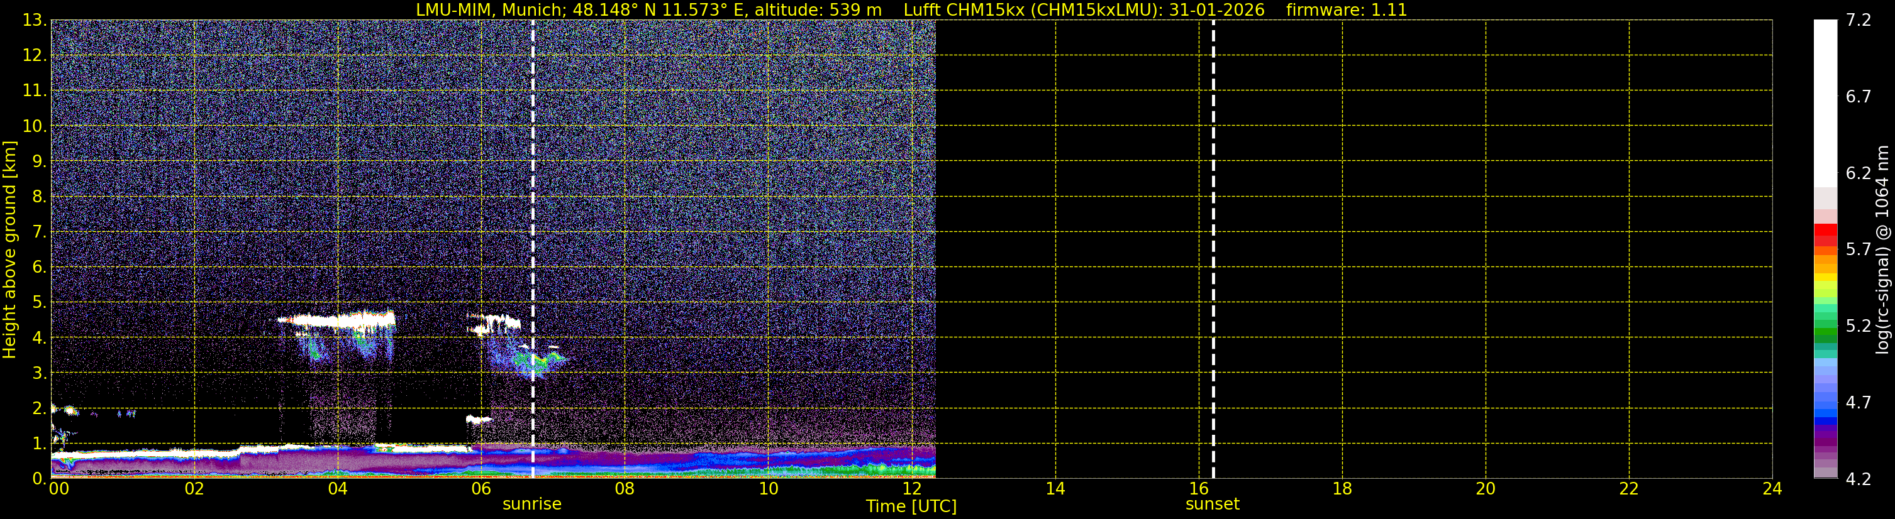Click the 'sunset' label below the axis
This screenshot has width=1895, height=519.
tap(1213, 505)
